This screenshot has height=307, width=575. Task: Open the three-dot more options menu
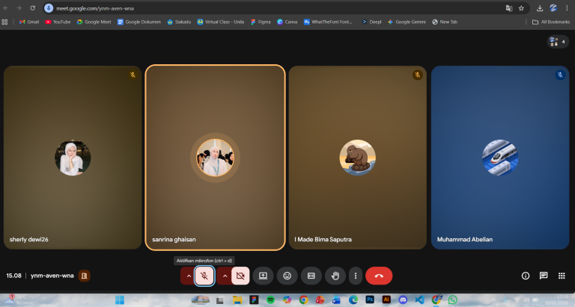pos(355,276)
